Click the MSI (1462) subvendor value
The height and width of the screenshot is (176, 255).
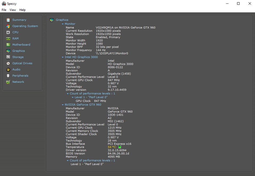click(x=116, y=121)
